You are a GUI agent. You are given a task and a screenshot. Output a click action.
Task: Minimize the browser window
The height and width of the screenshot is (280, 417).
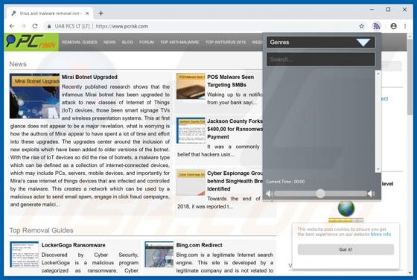click(372, 9)
